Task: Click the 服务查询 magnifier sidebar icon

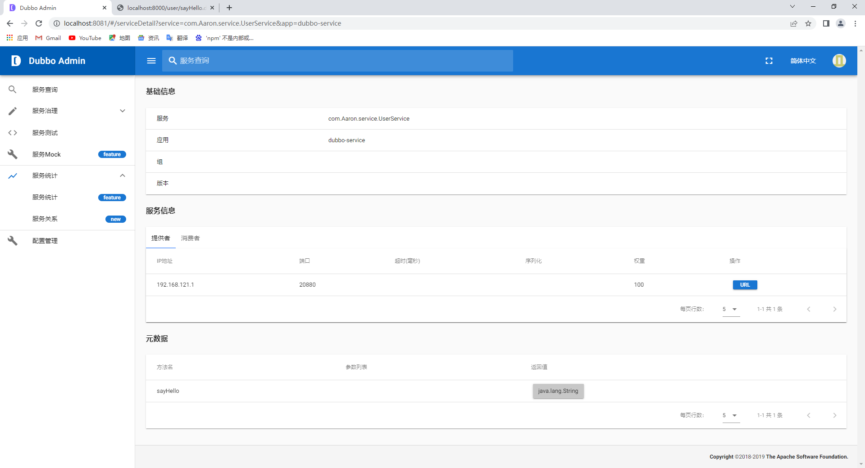Action: tap(13, 90)
